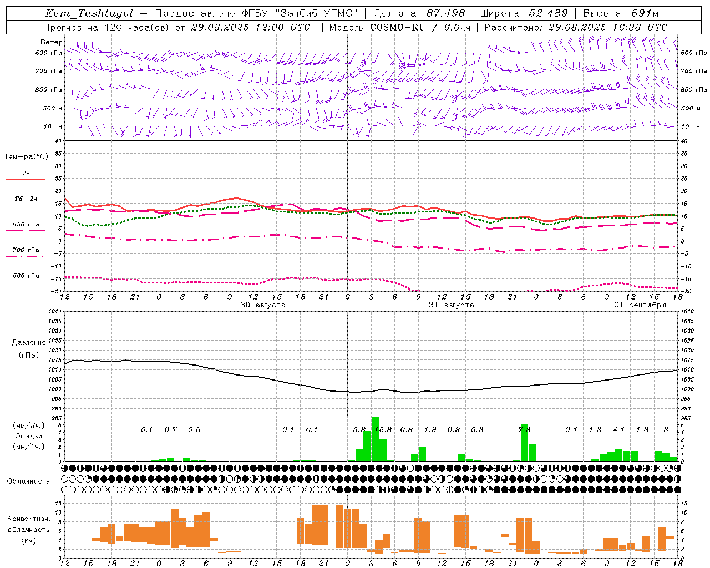The height and width of the screenshot is (568, 710).
Task: Click the "Осадки" precipitation label
Action: point(29,436)
